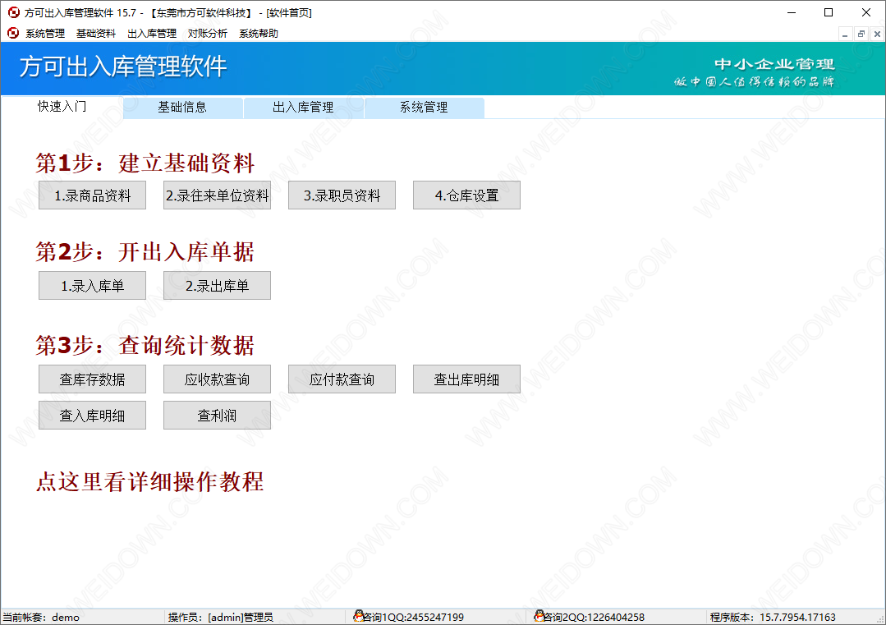Click the app logo icon in title bar
Screen dimensions: 886x625
(14, 12)
